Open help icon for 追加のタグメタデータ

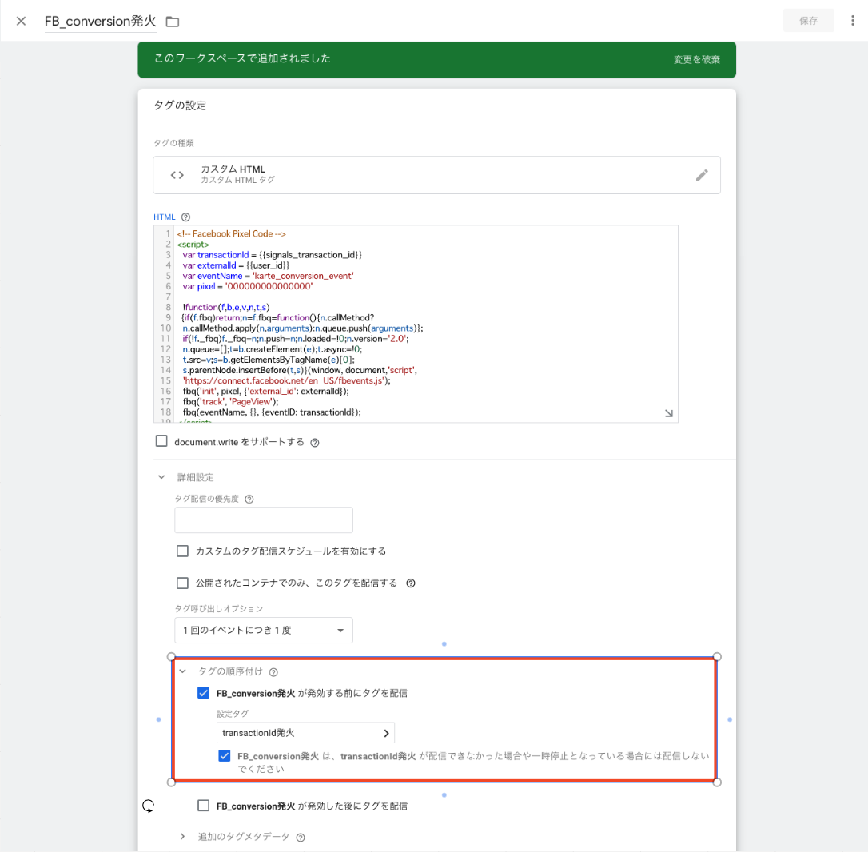tap(301, 838)
